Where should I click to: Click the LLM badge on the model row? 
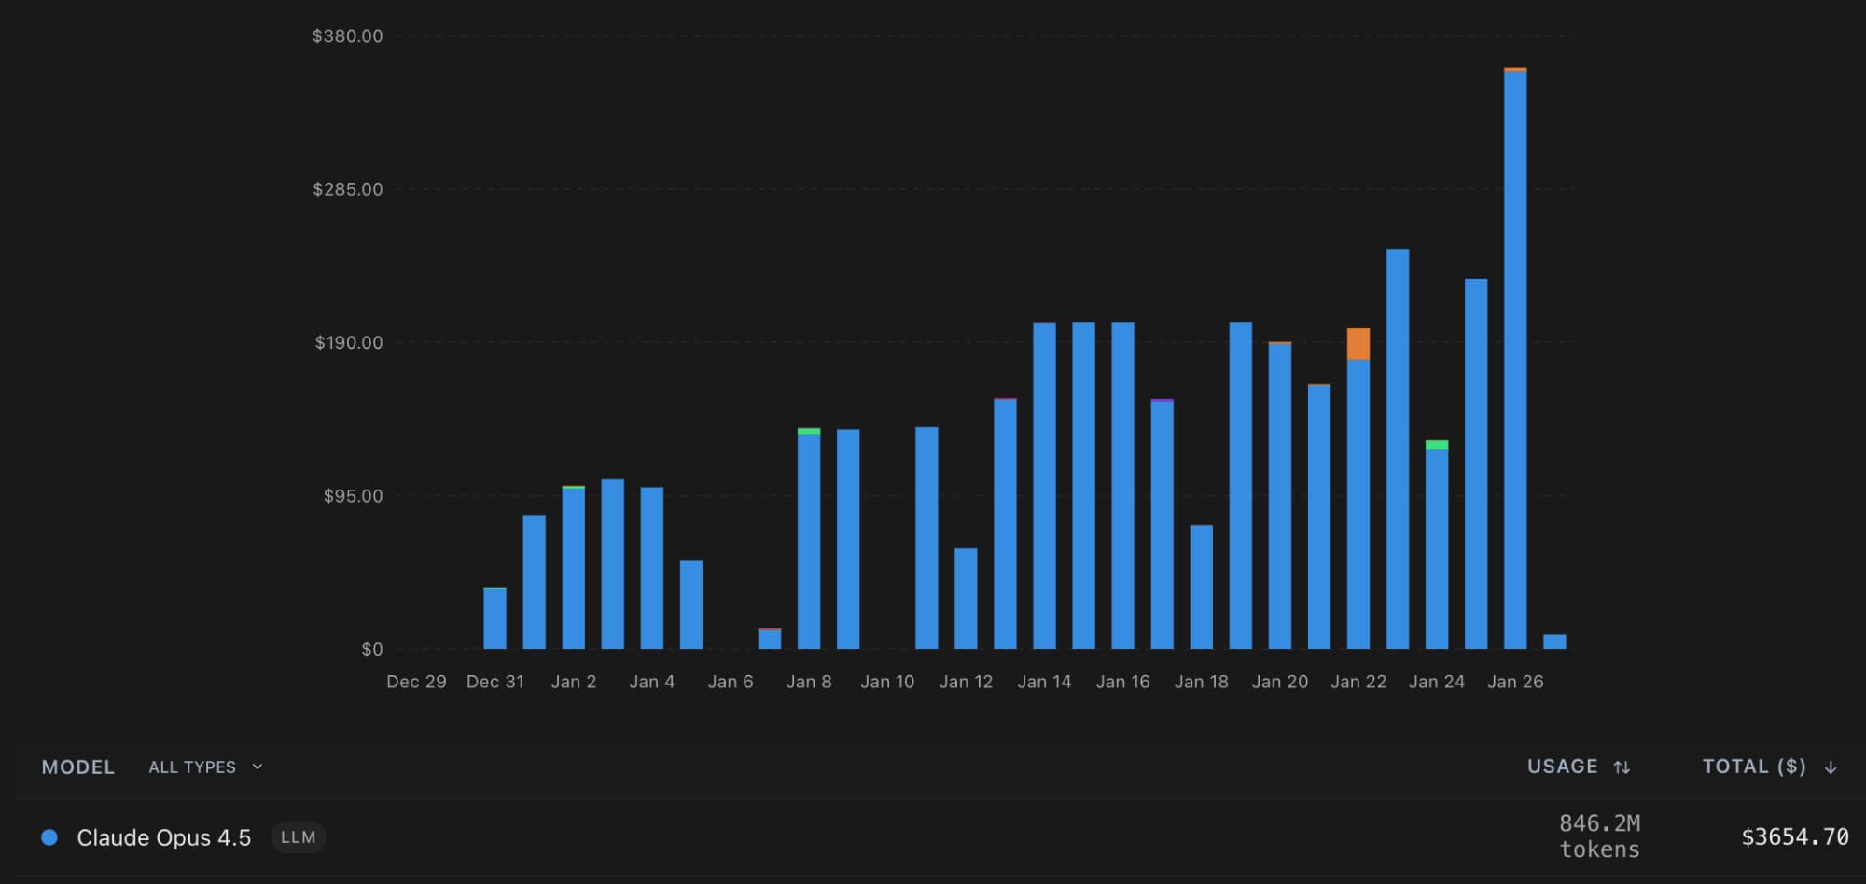(298, 837)
